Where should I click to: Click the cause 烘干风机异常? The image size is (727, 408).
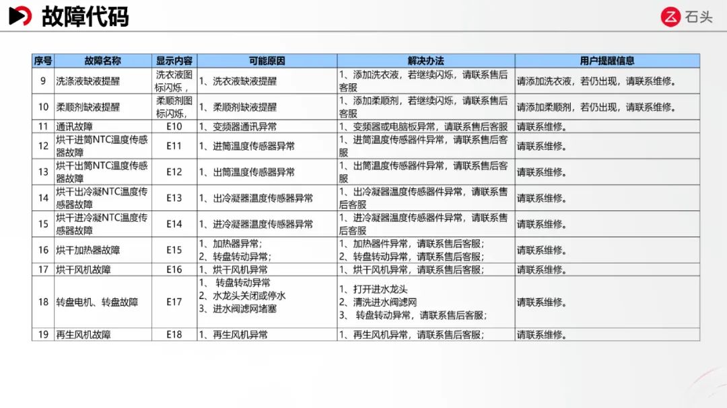(x=240, y=270)
